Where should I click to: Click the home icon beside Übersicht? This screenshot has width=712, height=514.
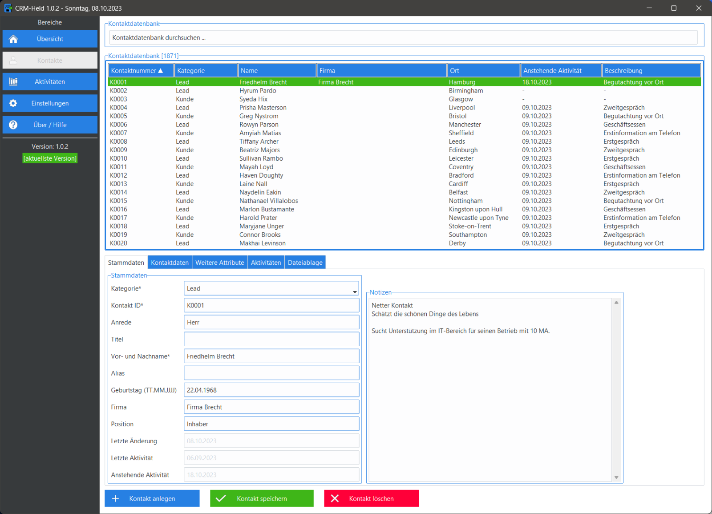coord(13,39)
